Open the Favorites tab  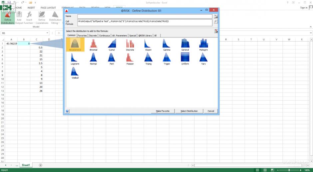pyautogui.click(x=82, y=36)
